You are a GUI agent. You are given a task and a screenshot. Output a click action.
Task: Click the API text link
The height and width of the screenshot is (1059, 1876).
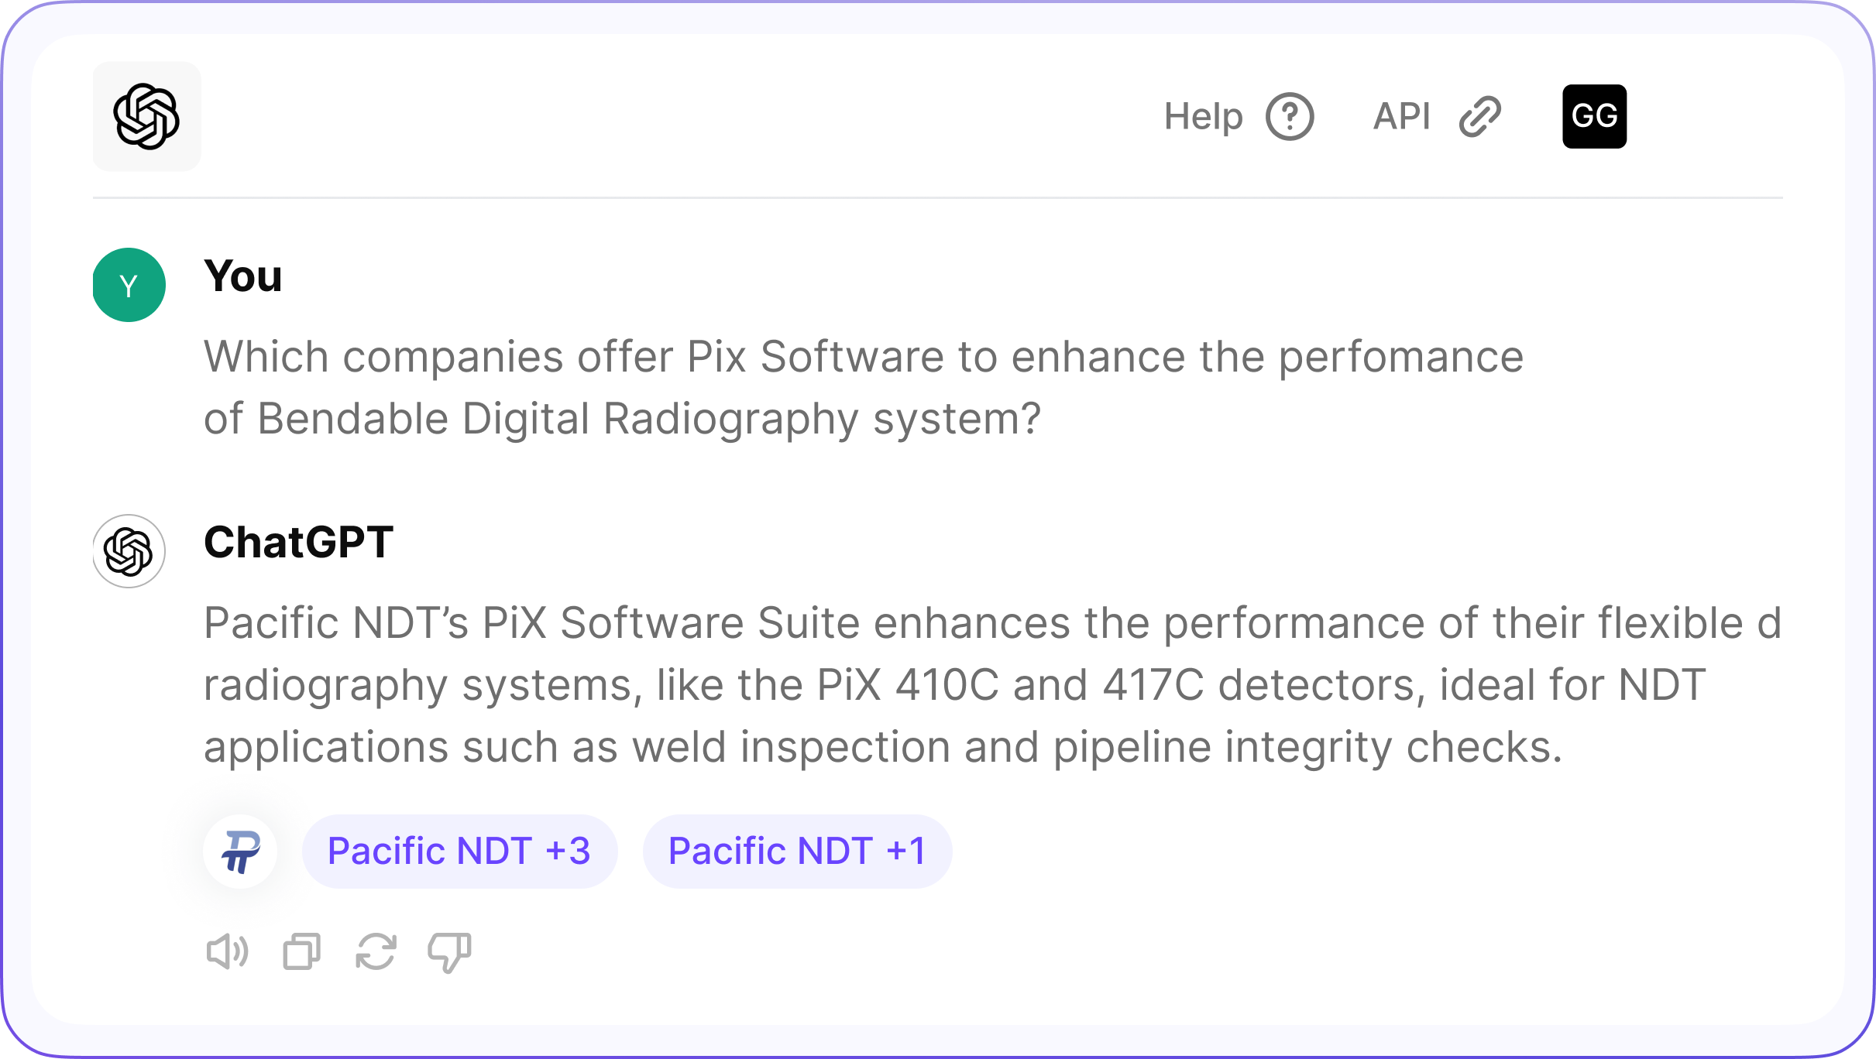[1401, 117]
